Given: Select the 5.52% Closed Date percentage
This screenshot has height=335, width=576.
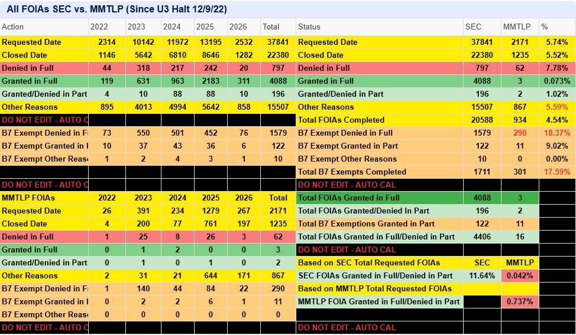Looking at the screenshot, I should (557, 55).
